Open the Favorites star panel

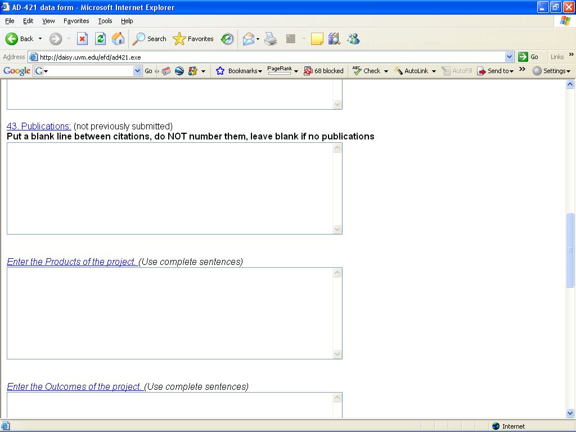click(193, 39)
